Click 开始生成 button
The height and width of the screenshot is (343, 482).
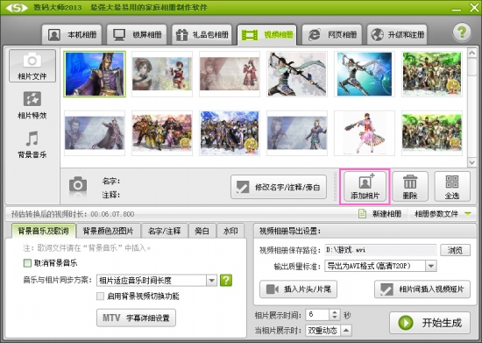(x=429, y=323)
